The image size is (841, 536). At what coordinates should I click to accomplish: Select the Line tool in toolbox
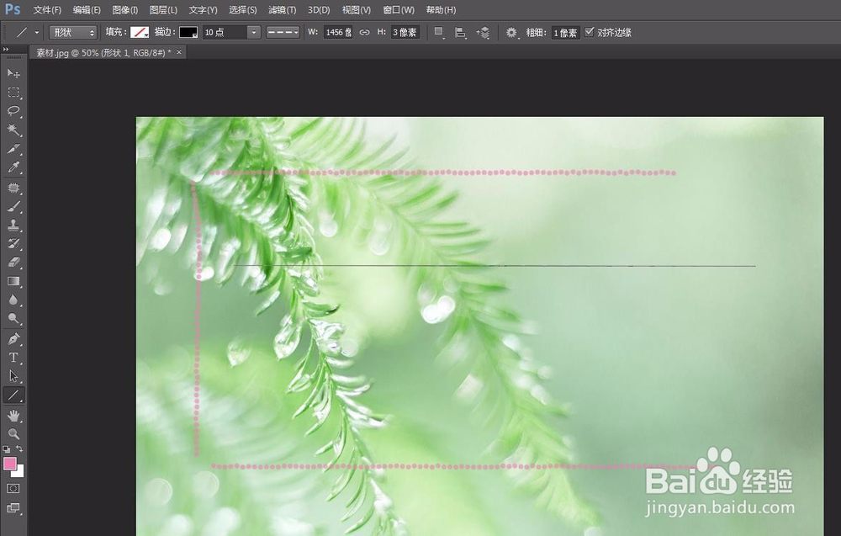(x=13, y=395)
